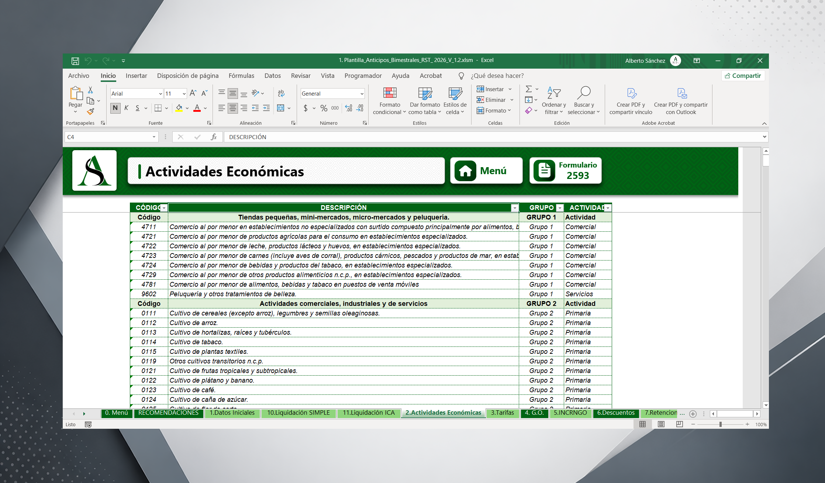Expand the Arial font name dropdown

(x=160, y=94)
